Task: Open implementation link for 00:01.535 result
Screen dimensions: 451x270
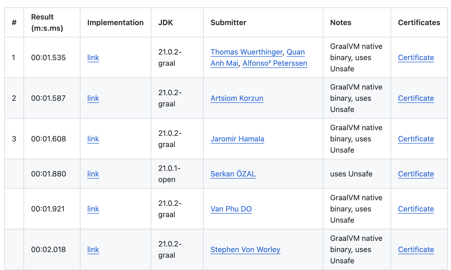Action: tap(93, 57)
